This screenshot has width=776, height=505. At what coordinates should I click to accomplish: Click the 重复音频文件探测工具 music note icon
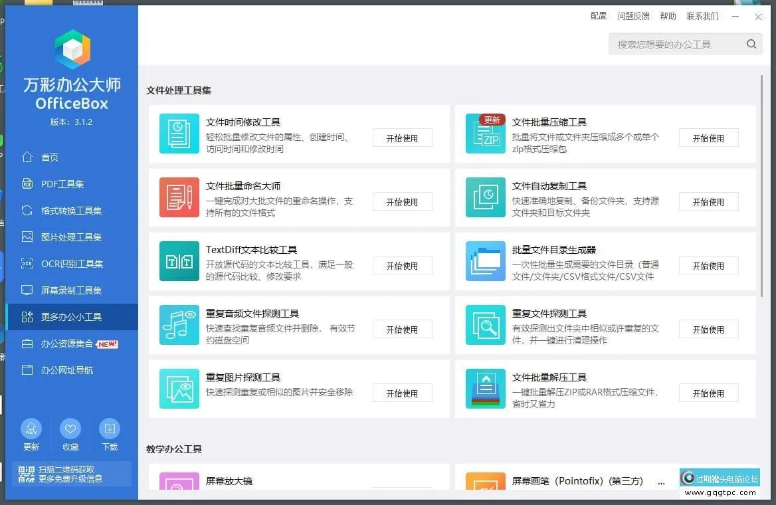[x=179, y=325]
